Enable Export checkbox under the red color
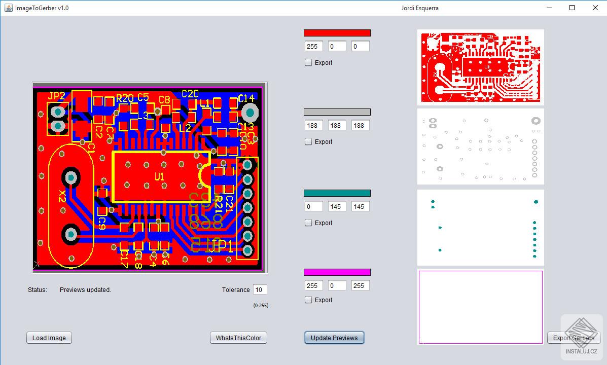Image resolution: width=607 pixels, height=365 pixels. [308, 62]
